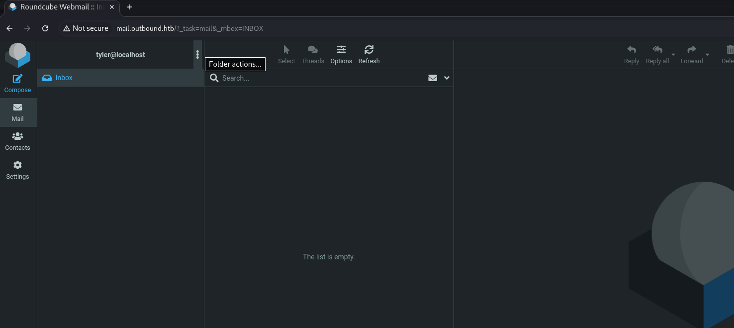Viewport: 734px width, 328px height.
Task: Open Compose to write new email
Action: 17,83
